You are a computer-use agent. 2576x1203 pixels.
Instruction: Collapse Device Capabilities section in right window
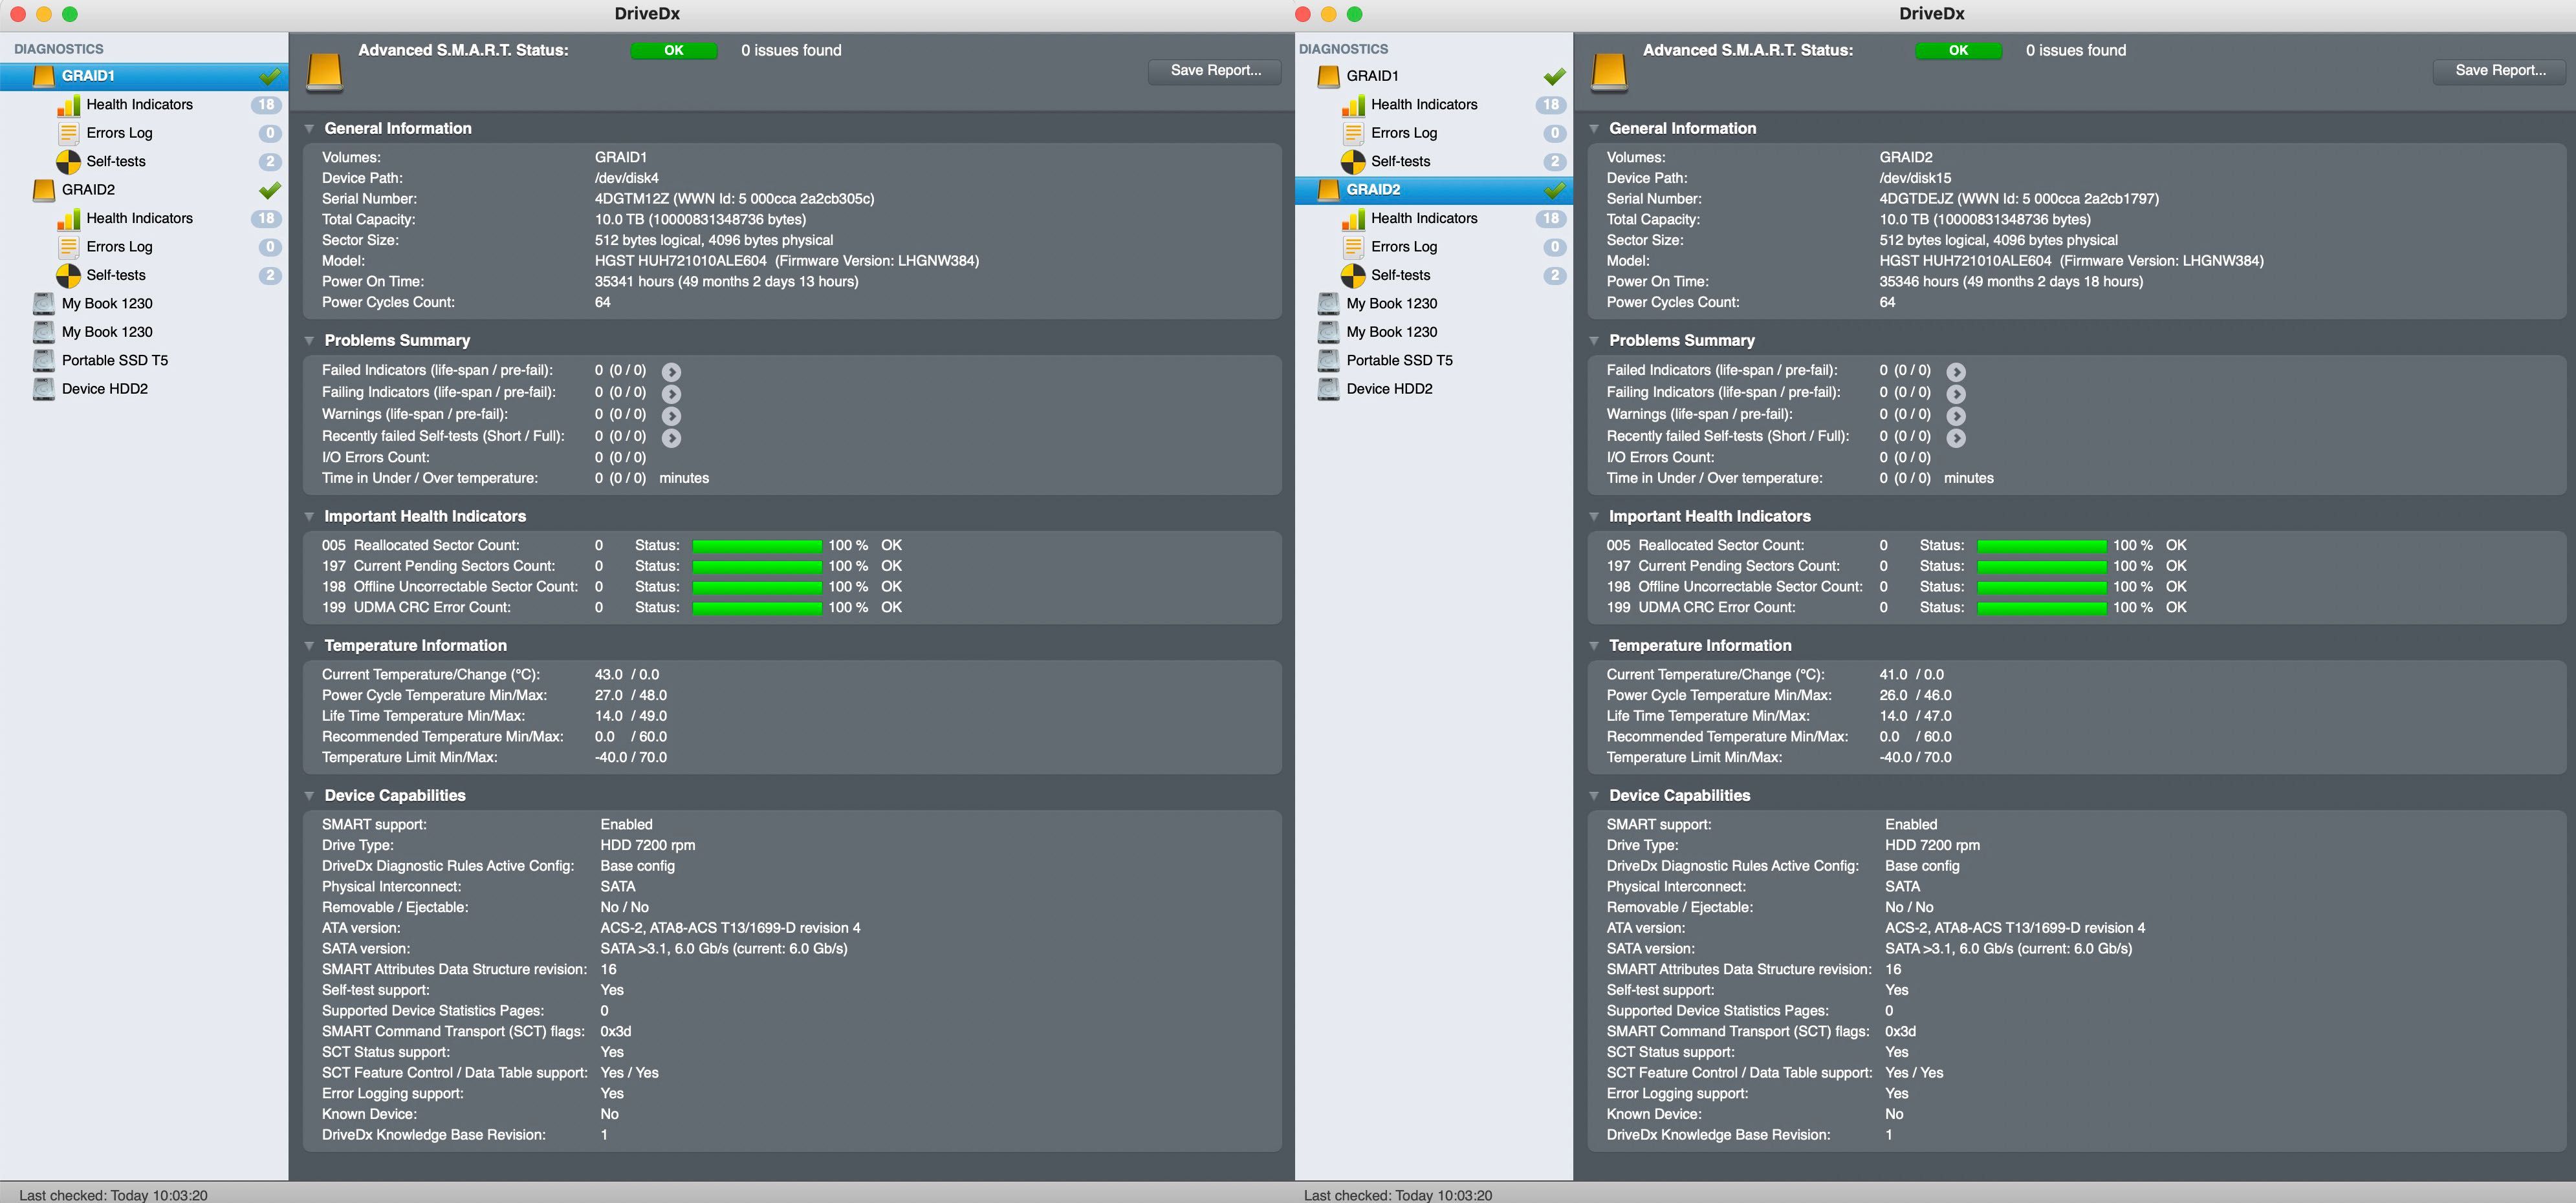click(1594, 795)
